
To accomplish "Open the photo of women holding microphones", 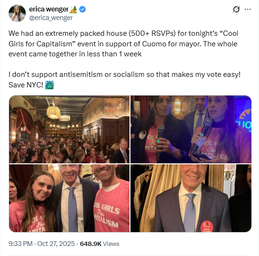I will pyautogui.click(x=191, y=129).
